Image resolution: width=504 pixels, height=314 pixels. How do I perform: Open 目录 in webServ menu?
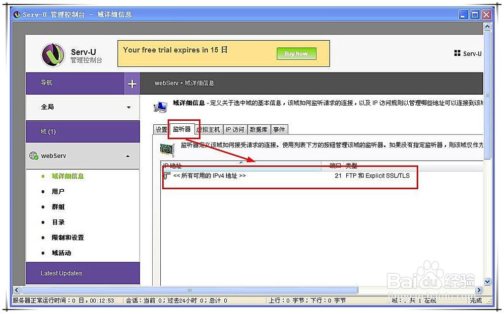(x=58, y=222)
